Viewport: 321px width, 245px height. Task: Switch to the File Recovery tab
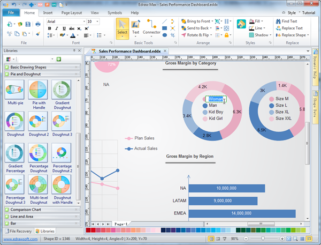(x=17, y=231)
